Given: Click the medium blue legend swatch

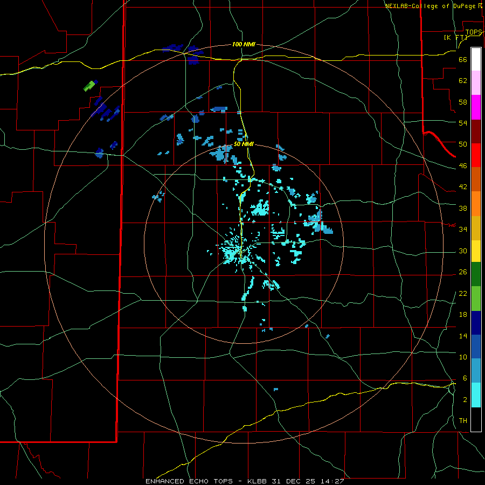Looking at the screenshot, I should [x=476, y=347].
